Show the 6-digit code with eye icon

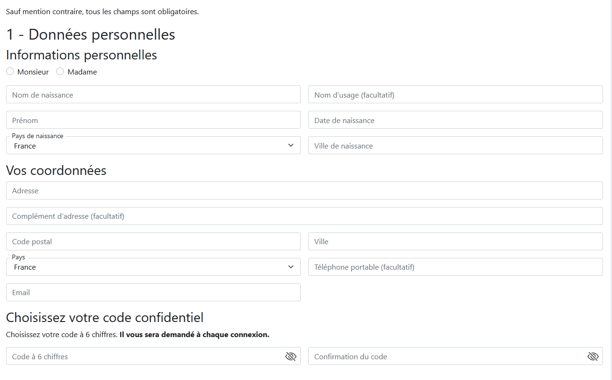tap(290, 356)
